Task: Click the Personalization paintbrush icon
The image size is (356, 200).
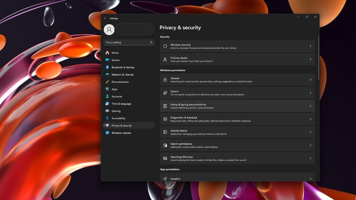Action: point(107,82)
